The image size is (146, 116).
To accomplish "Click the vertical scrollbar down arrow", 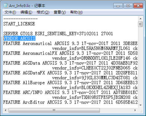I will coord(140,105).
